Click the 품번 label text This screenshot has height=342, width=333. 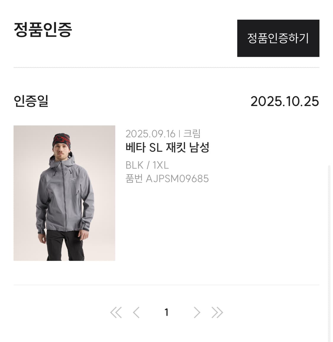[134, 179]
